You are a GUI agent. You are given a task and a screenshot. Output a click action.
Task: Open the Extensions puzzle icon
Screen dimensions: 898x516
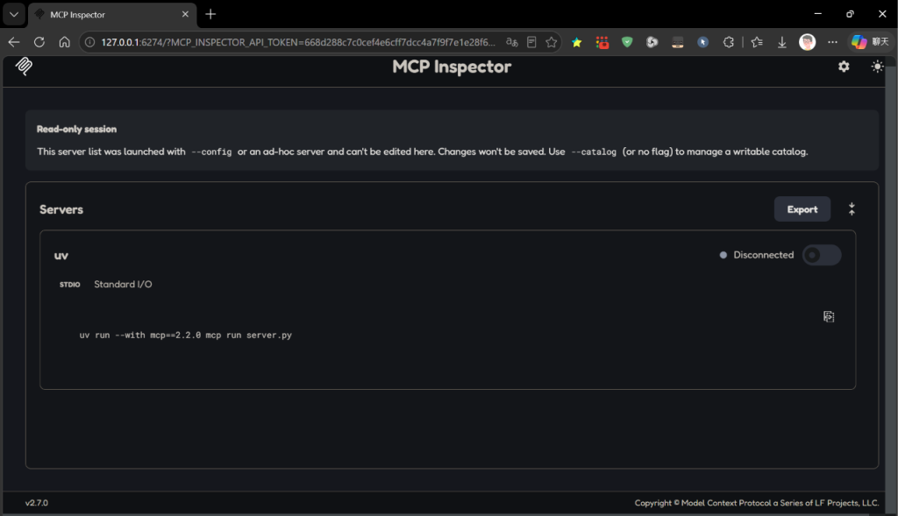[728, 42]
